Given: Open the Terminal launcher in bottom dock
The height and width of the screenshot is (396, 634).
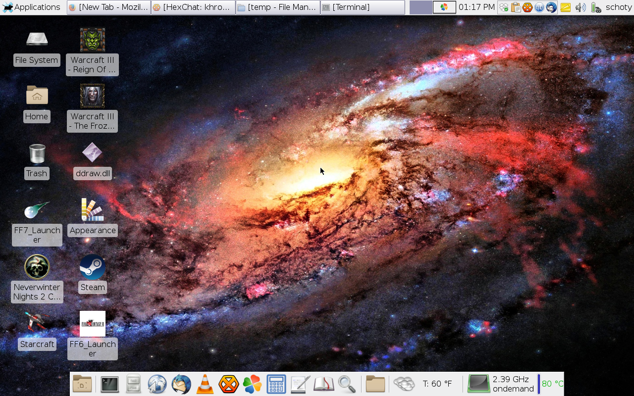Looking at the screenshot, I should pyautogui.click(x=109, y=384).
